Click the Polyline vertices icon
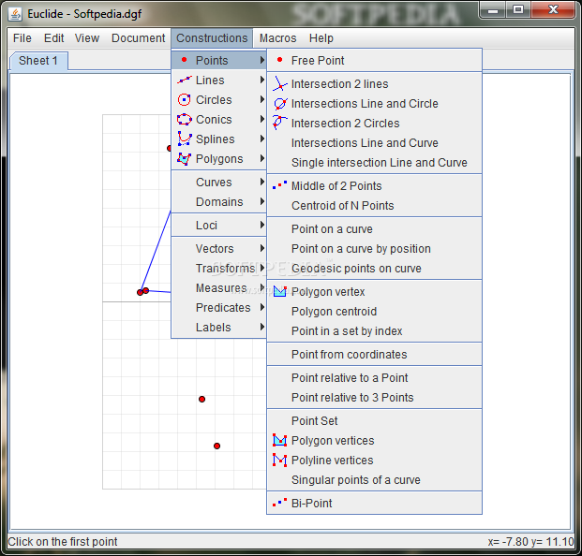 (x=280, y=460)
